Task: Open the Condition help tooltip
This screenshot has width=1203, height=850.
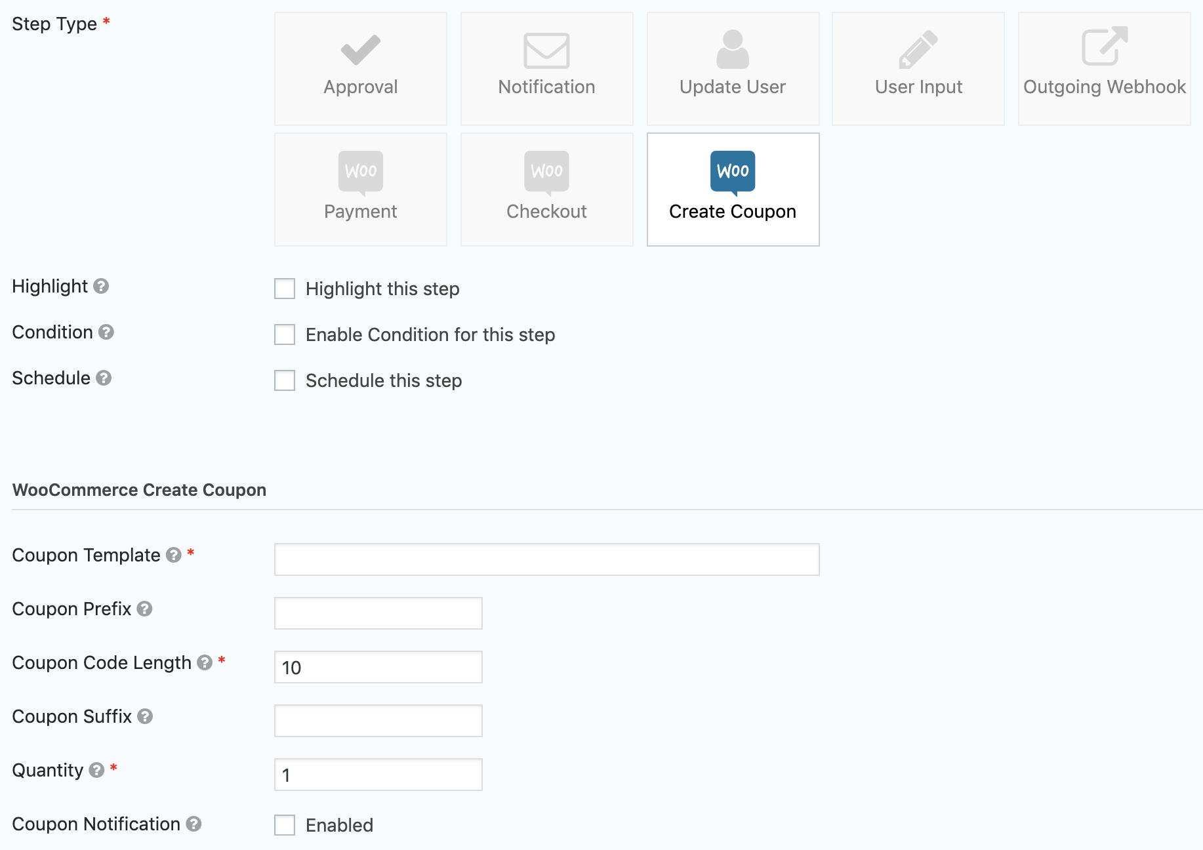Action: pyautogui.click(x=107, y=333)
